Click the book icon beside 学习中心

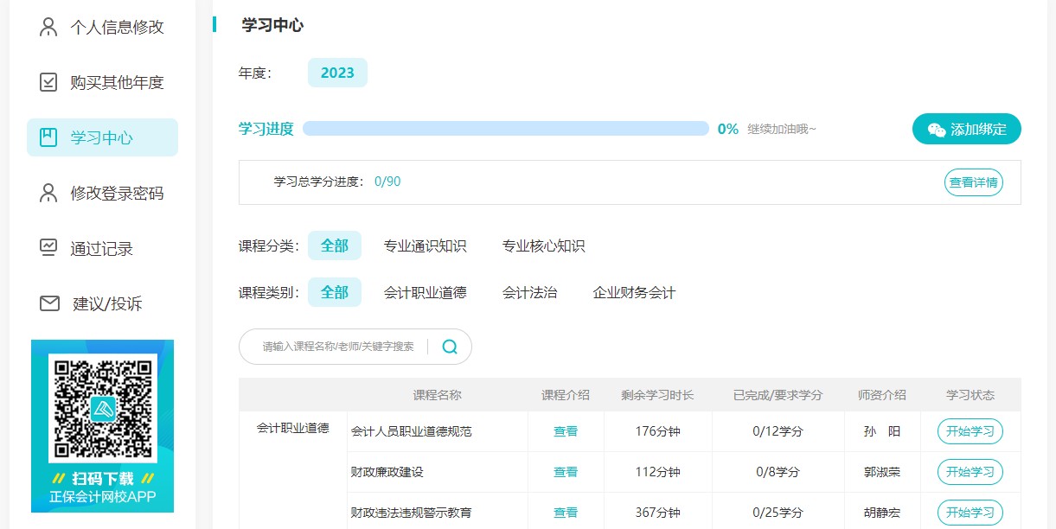click(48, 137)
